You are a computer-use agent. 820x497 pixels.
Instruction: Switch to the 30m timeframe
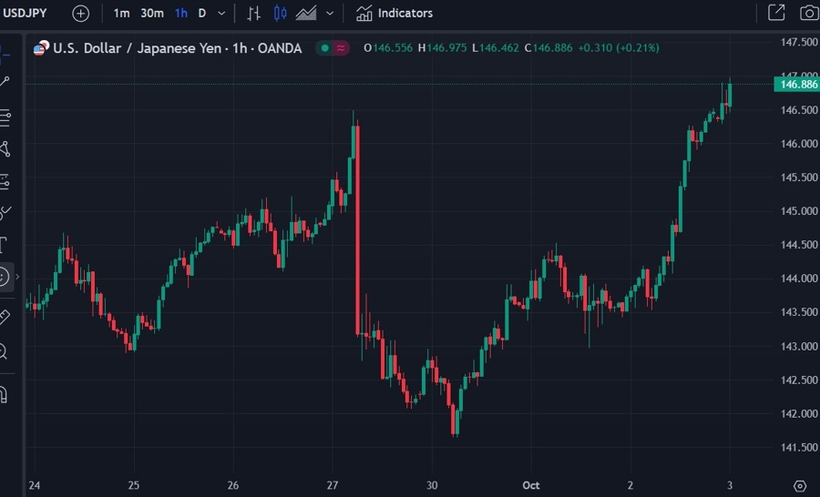click(151, 14)
